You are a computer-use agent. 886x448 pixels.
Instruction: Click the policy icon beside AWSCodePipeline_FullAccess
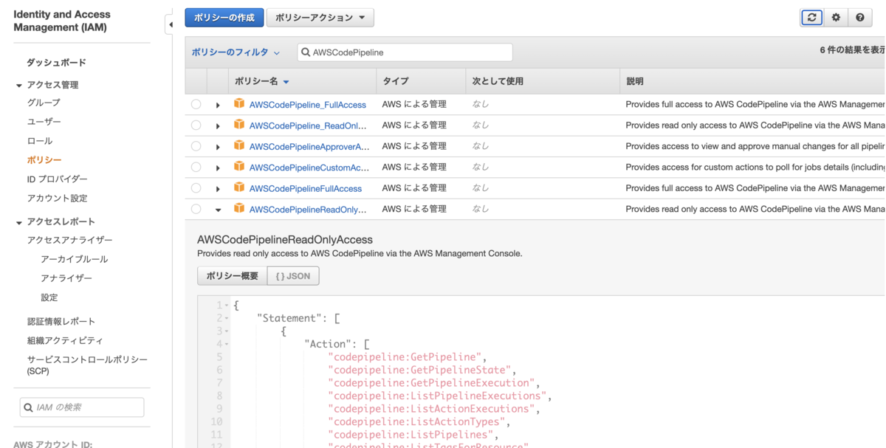click(239, 104)
